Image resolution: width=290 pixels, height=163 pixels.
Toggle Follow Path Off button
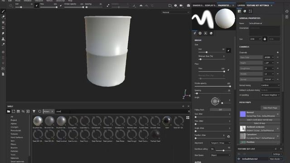tap(221, 110)
